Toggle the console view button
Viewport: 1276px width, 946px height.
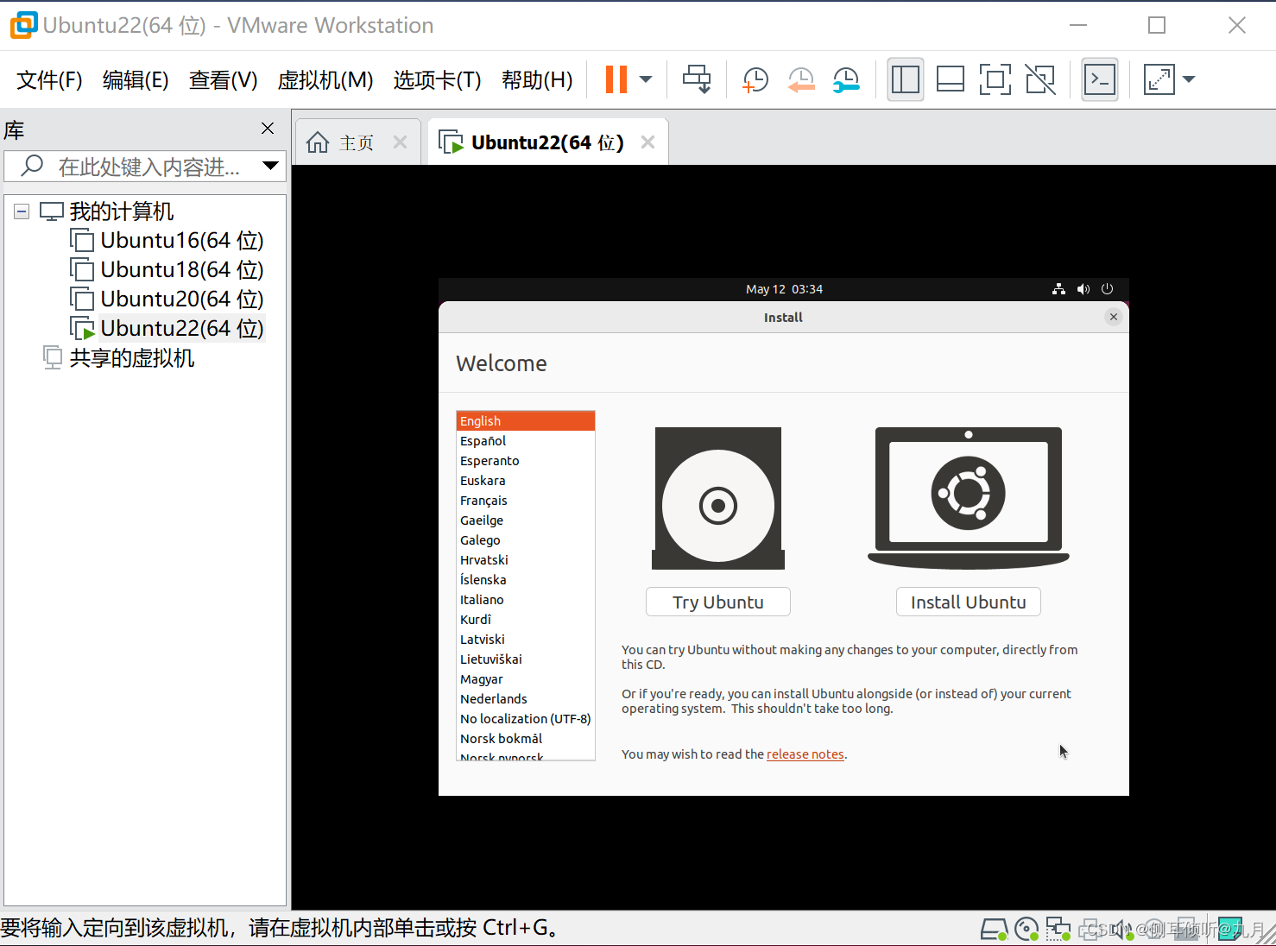1100,79
